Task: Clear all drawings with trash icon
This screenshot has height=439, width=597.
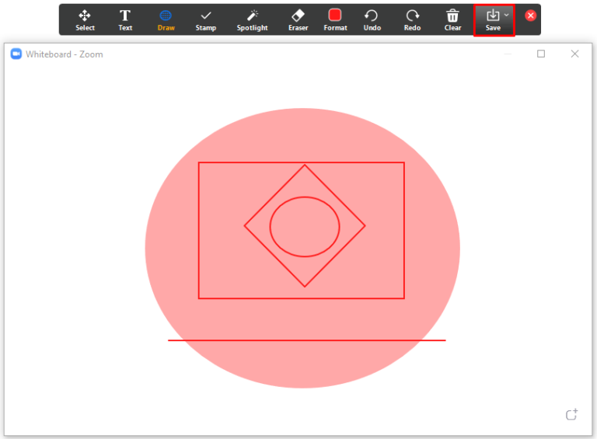Action: pyautogui.click(x=452, y=20)
